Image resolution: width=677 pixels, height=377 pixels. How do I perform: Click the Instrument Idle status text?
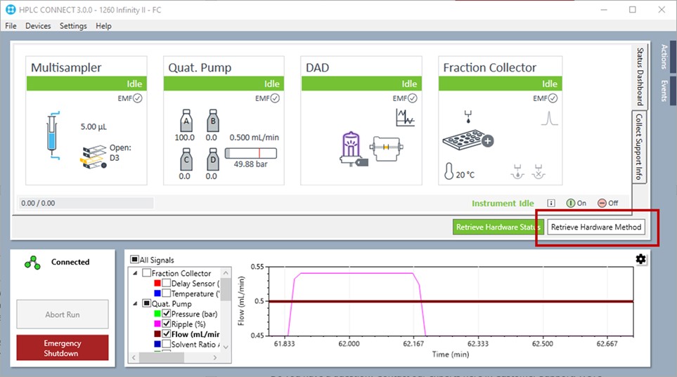click(x=503, y=203)
